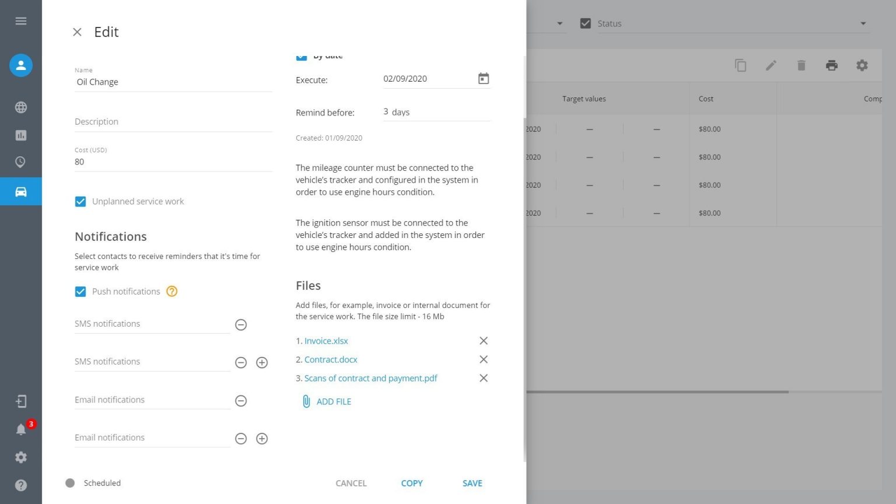
Task: Close the Edit dialog with X icon
Action: pyautogui.click(x=77, y=32)
